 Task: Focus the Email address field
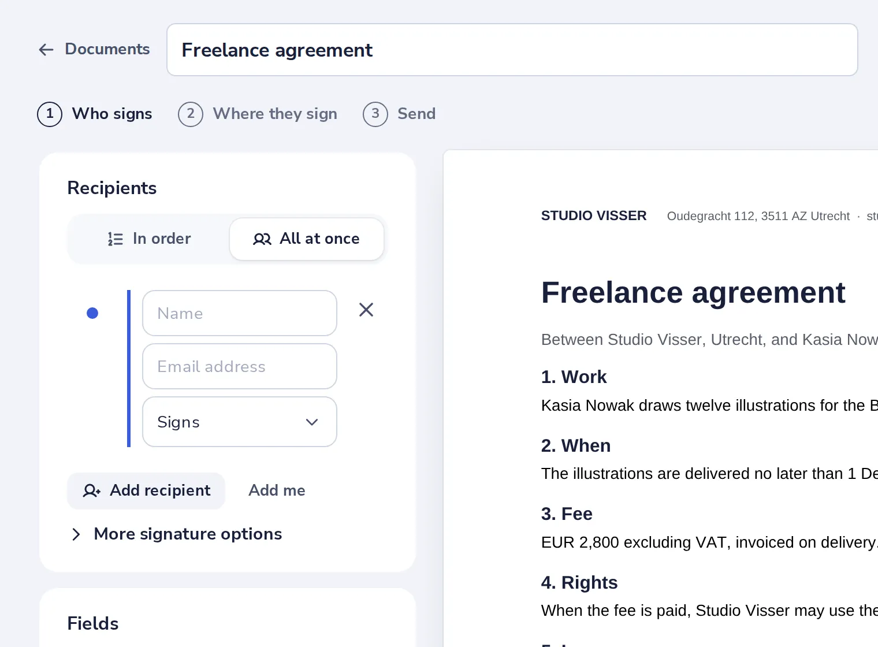pos(240,366)
